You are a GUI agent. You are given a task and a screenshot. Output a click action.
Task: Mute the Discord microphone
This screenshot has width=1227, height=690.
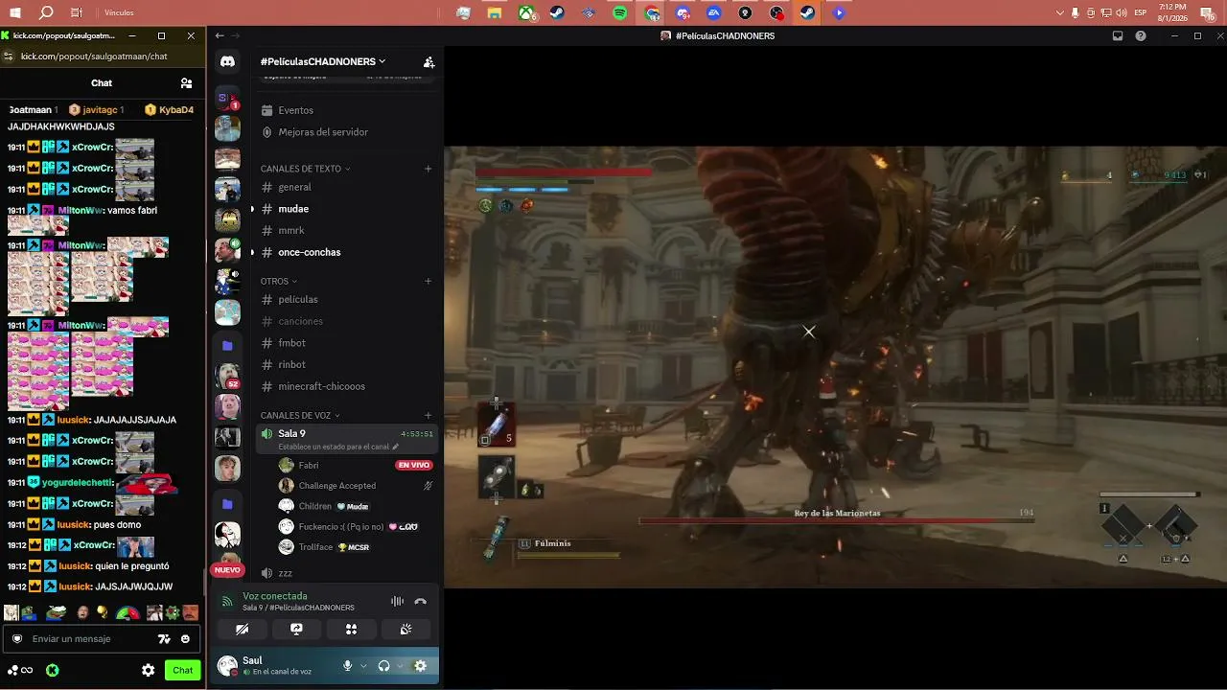pyautogui.click(x=348, y=666)
